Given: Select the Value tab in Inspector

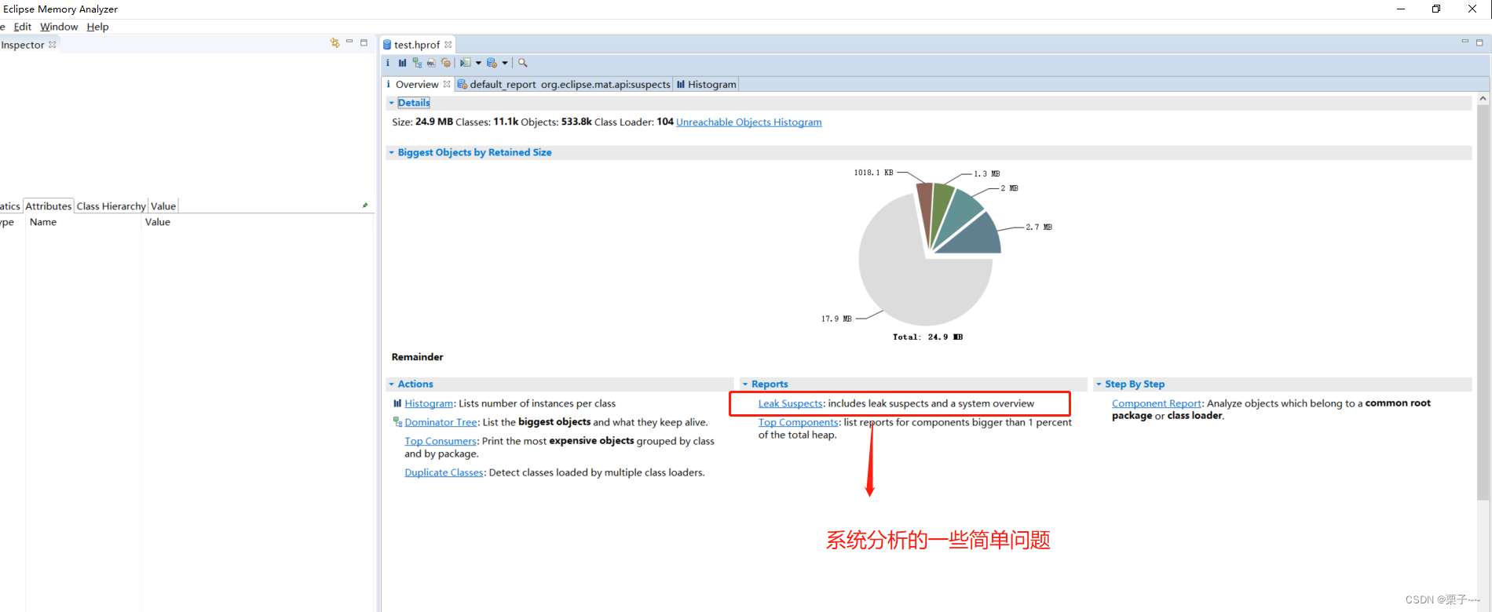Looking at the screenshot, I should point(163,206).
